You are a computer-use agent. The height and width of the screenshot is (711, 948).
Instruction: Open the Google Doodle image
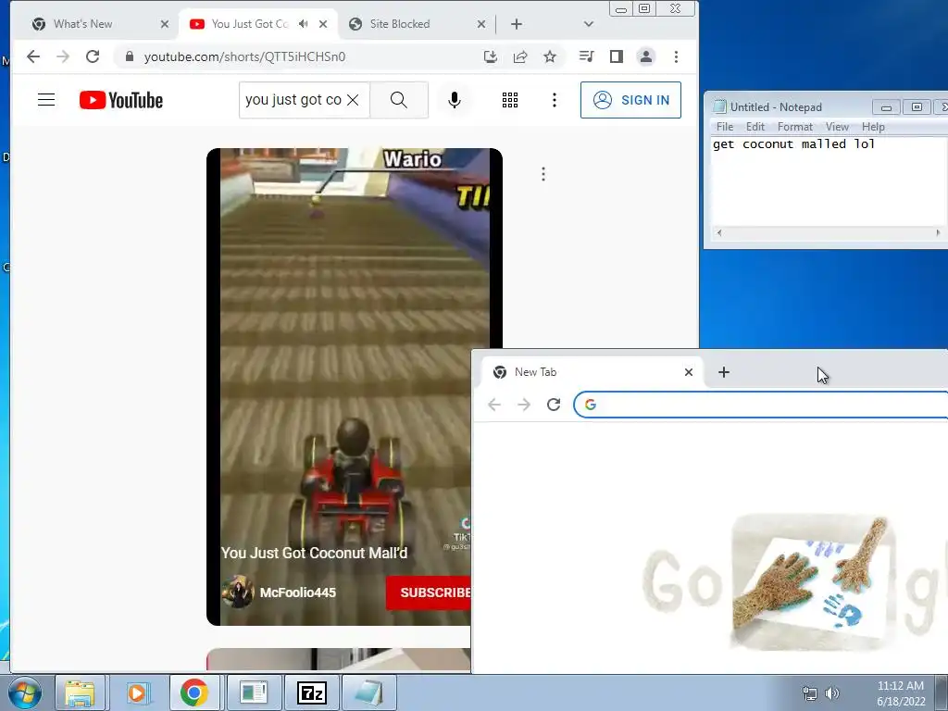pyautogui.click(x=795, y=583)
